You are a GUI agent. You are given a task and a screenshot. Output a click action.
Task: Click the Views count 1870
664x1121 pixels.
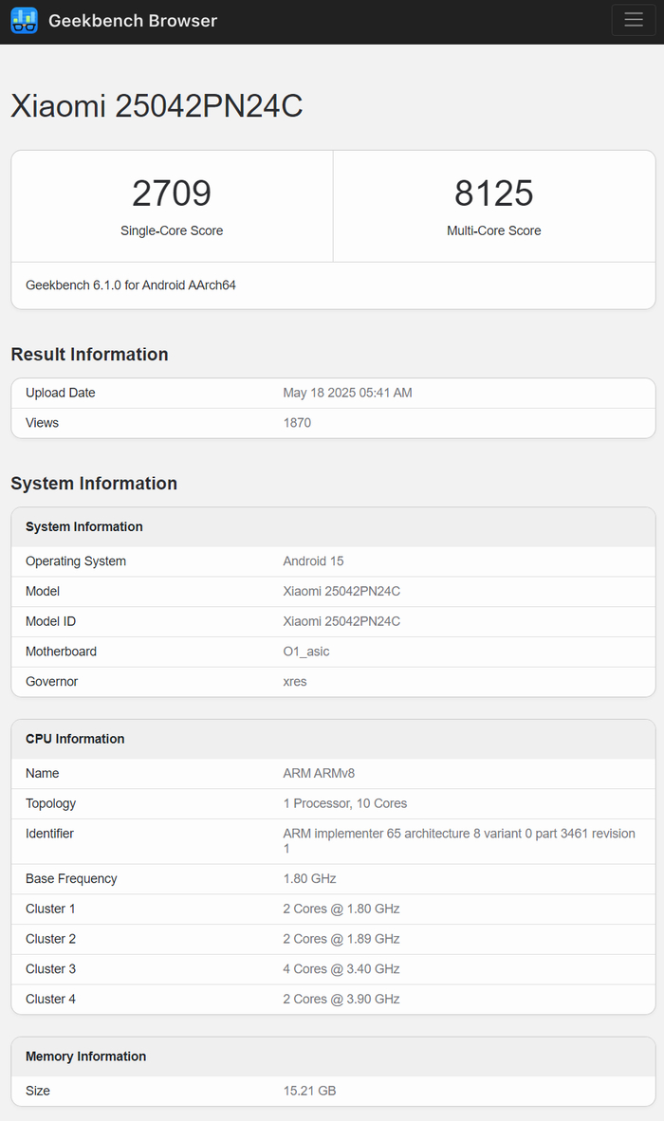coord(297,423)
